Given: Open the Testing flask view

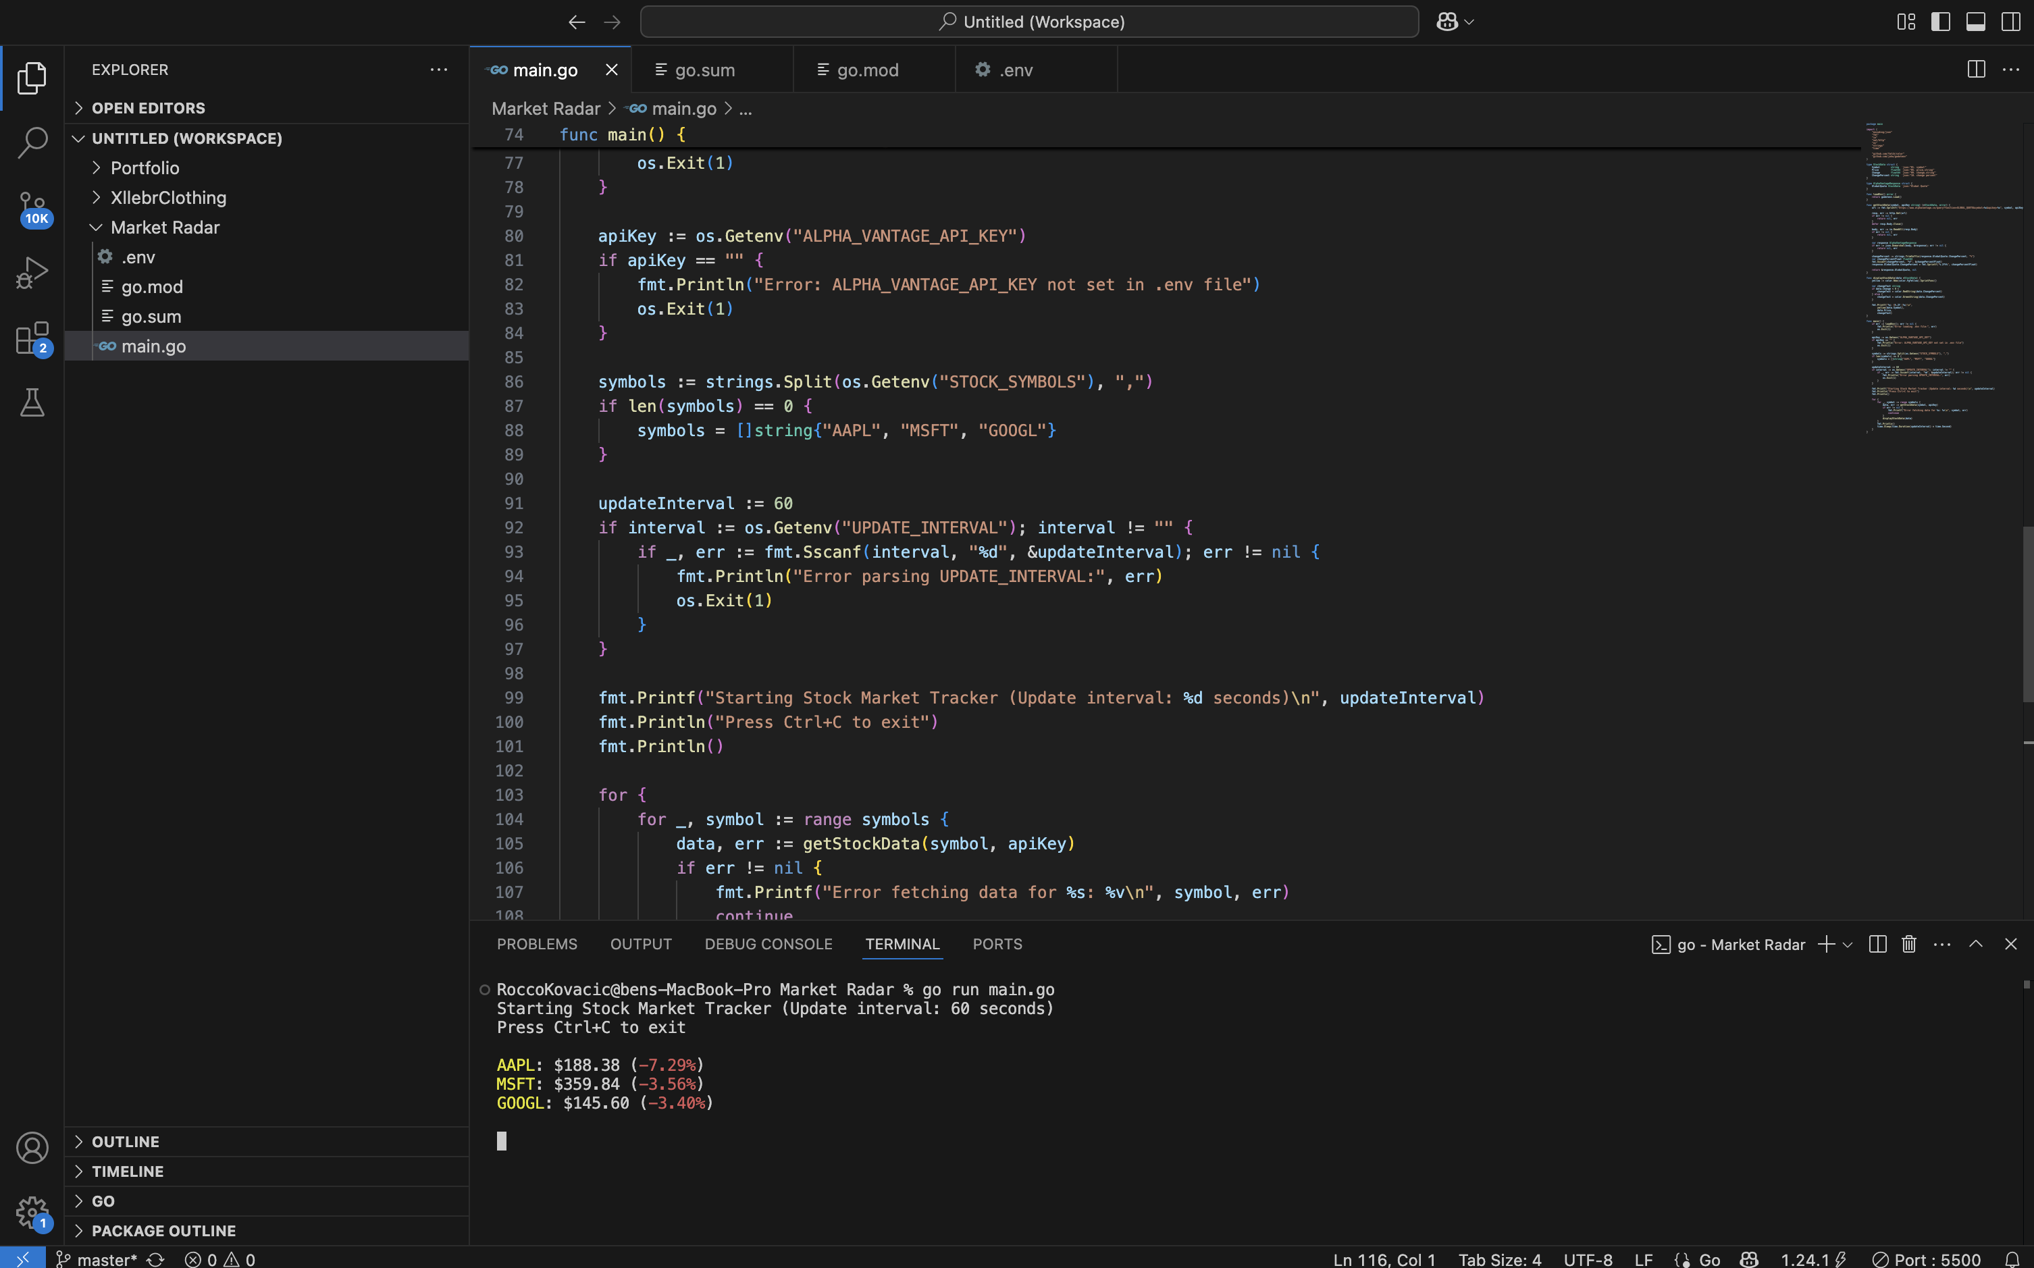Looking at the screenshot, I should click(x=32, y=403).
